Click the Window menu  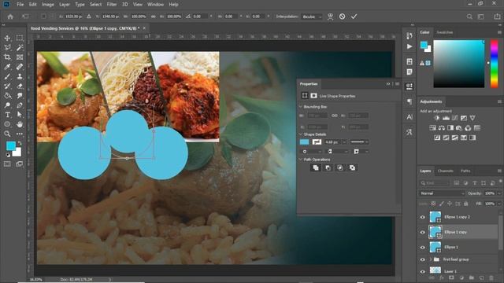[x=156, y=5]
